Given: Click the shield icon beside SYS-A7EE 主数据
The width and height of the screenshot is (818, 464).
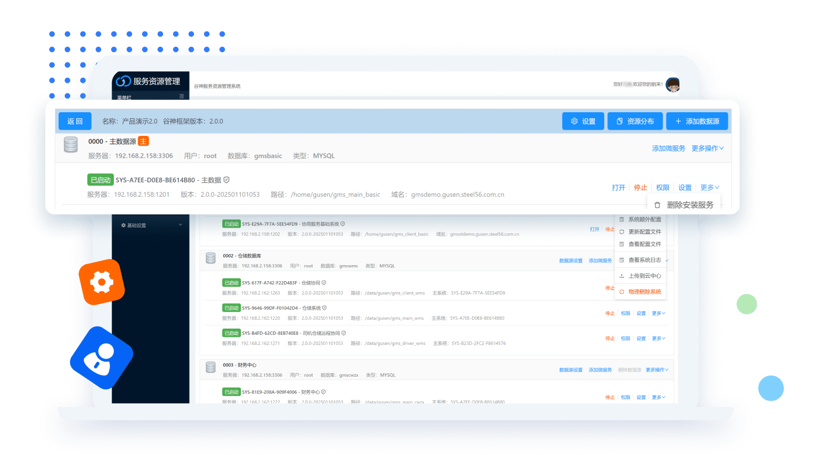Looking at the screenshot, I should [227, 180].
